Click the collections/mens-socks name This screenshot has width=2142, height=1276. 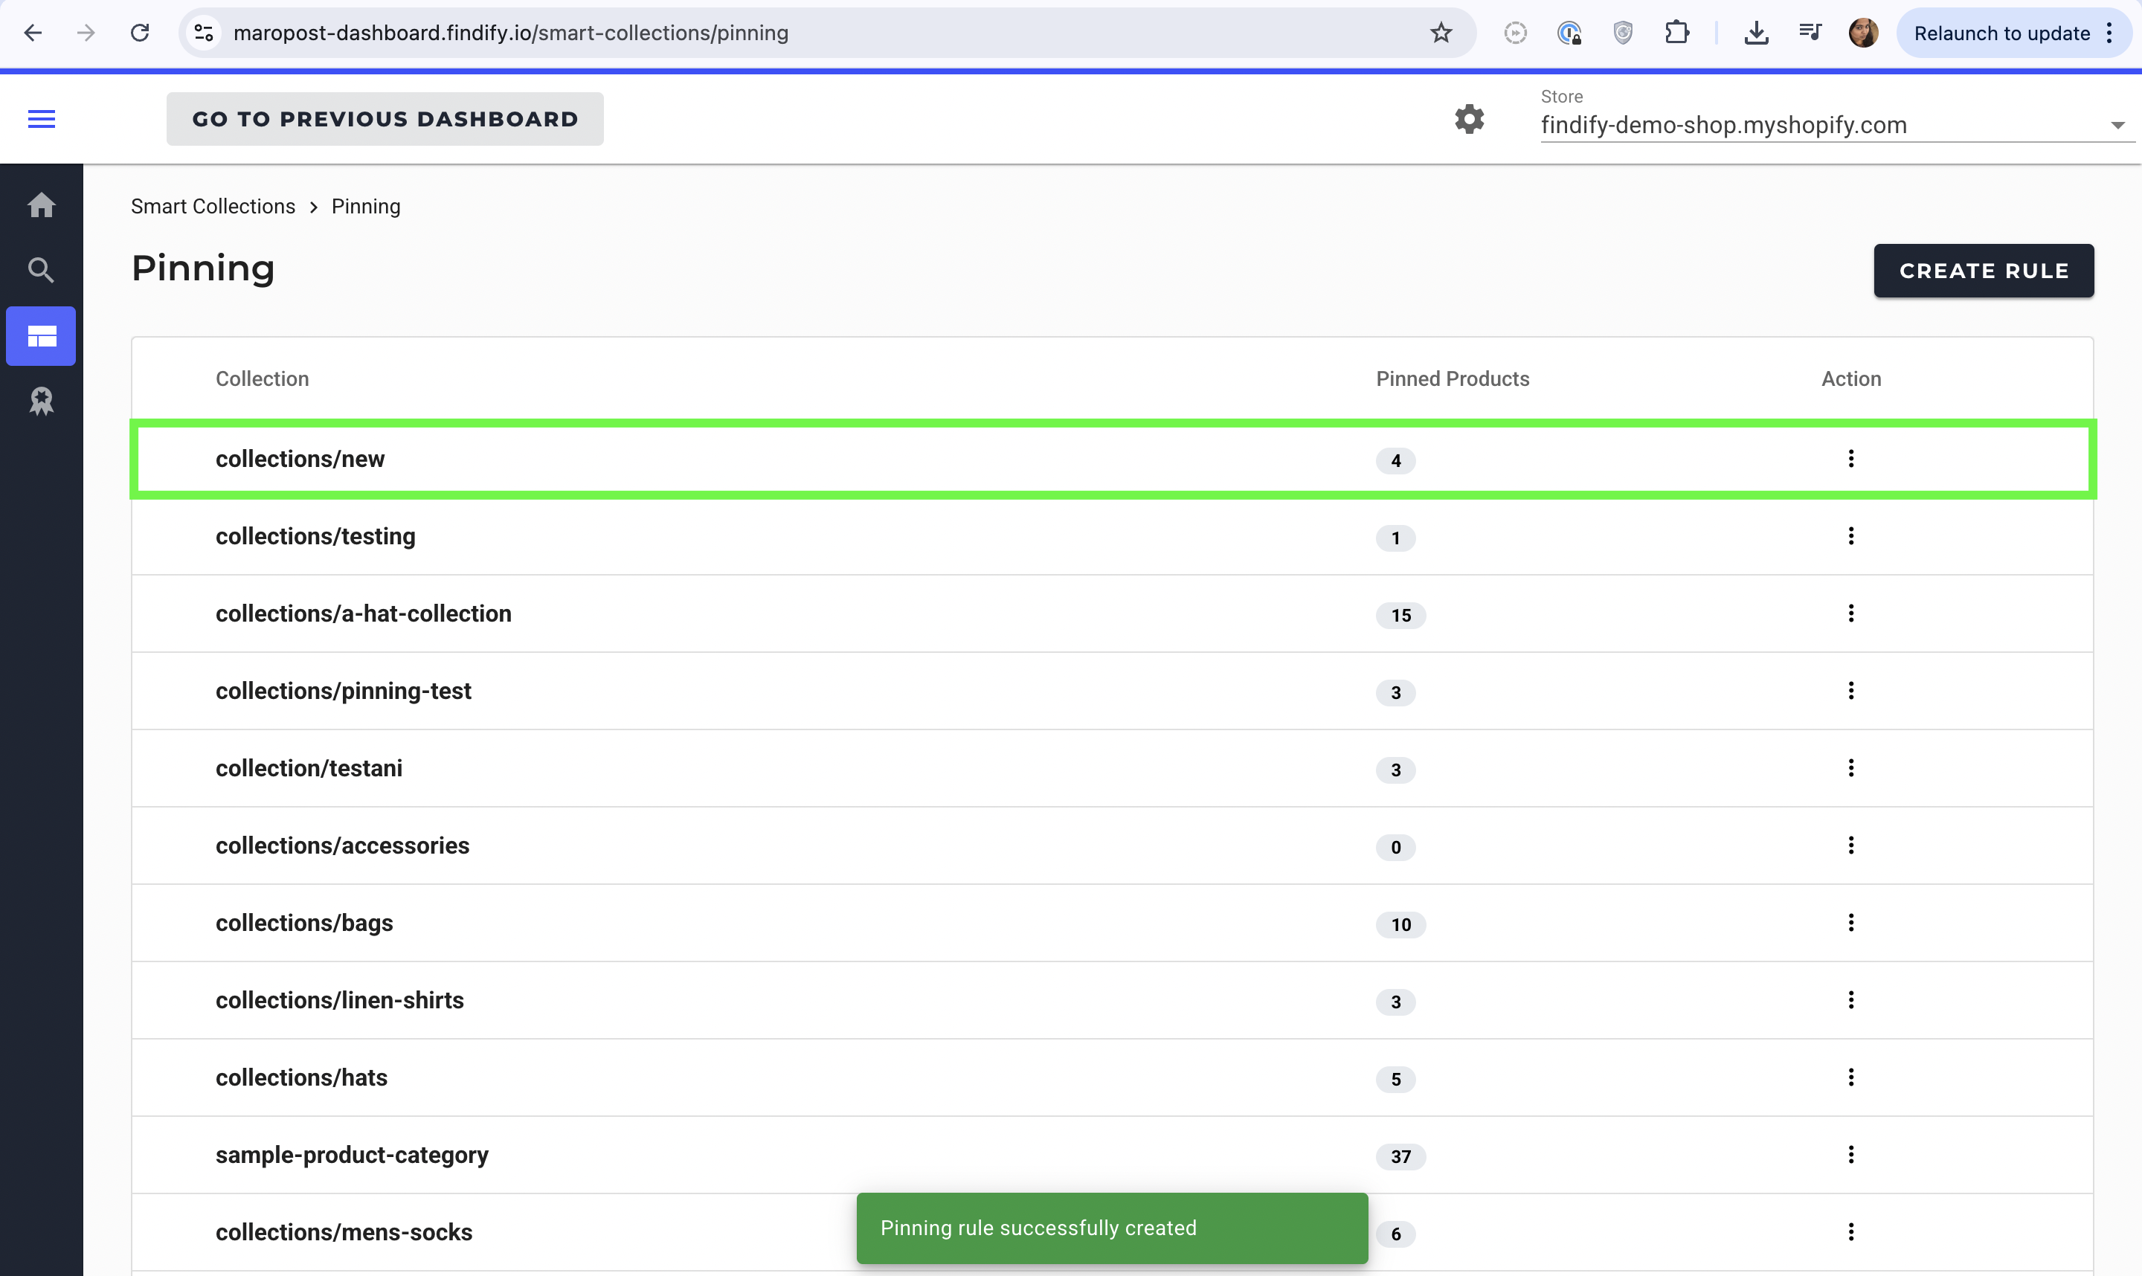coord(344,1232)
